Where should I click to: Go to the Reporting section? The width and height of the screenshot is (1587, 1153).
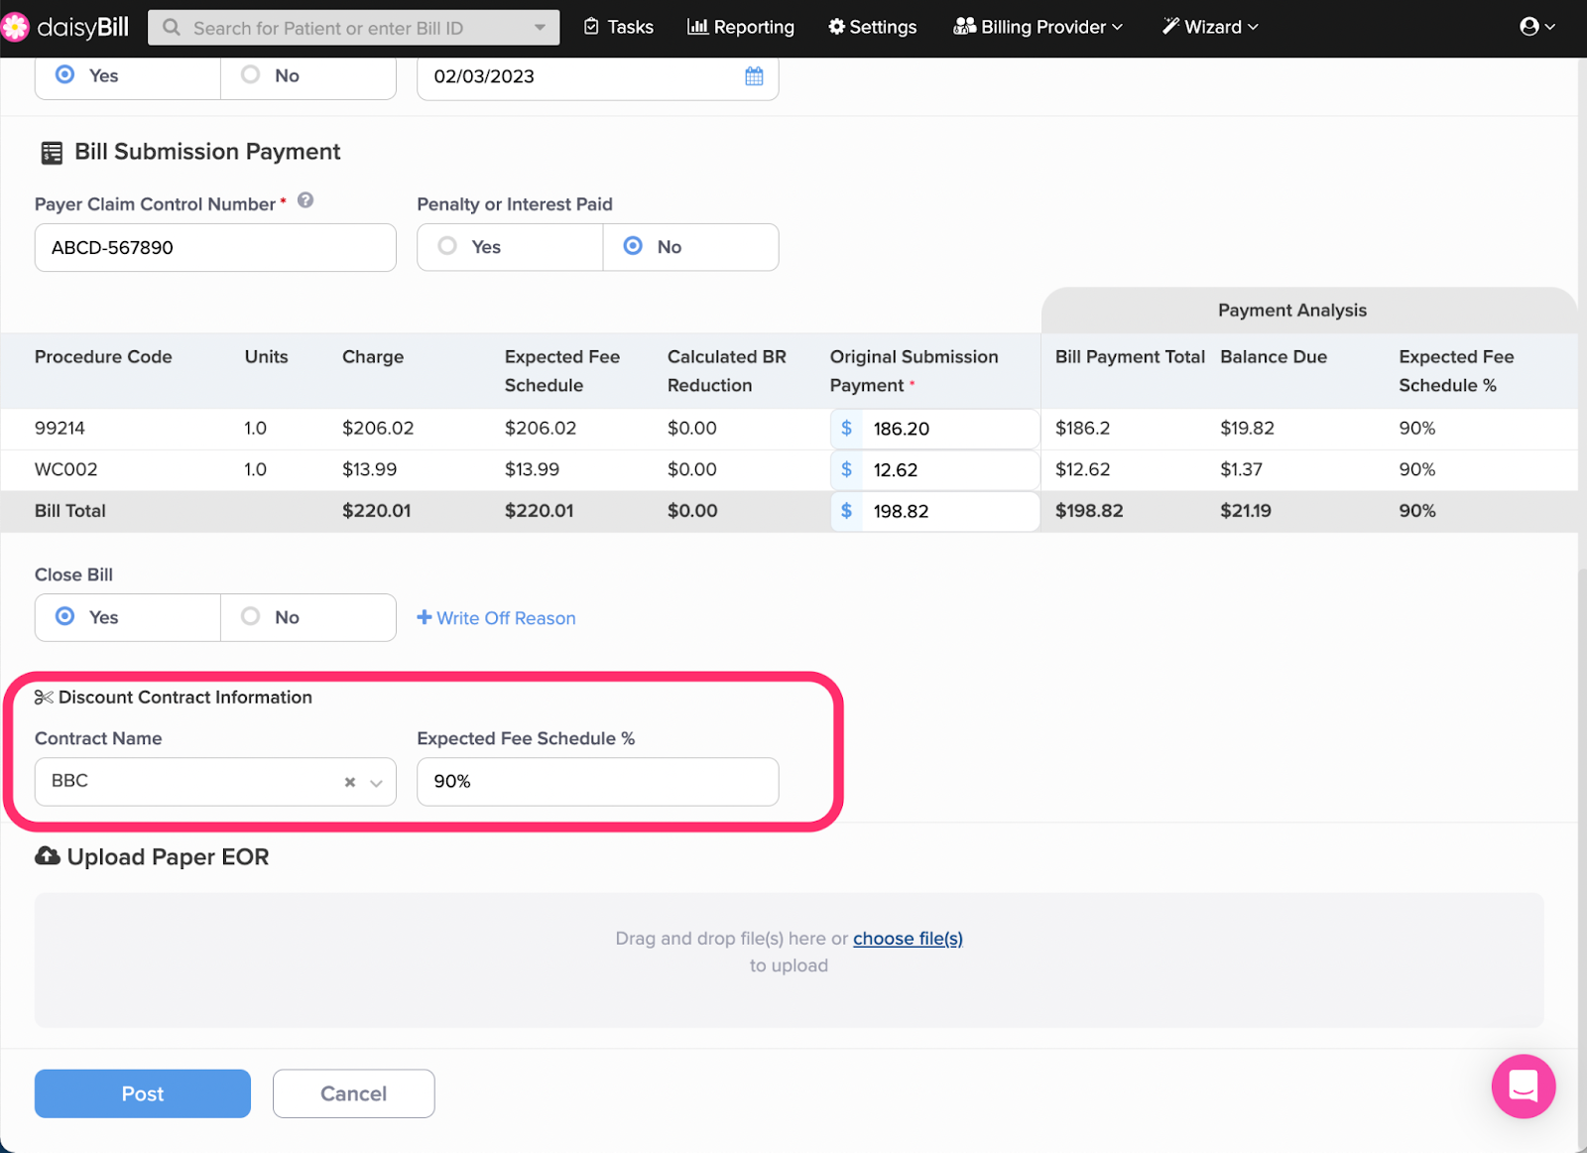coord(741,27)
